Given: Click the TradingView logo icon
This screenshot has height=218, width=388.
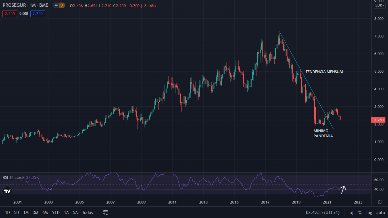Looking at the screenshot, I should click(x=7, y=191).
